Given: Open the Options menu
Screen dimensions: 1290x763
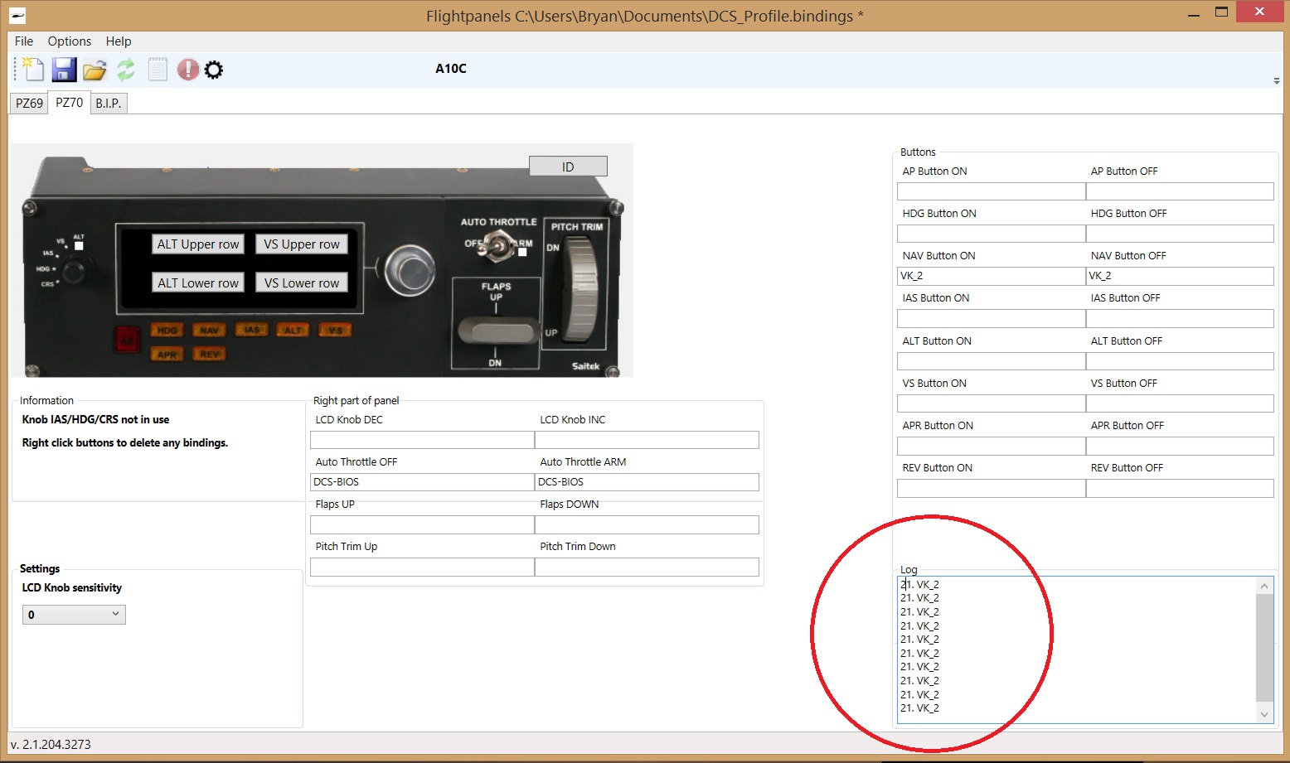Looking at the screenshot, I should pyautogui.click(x=70, y=41).
